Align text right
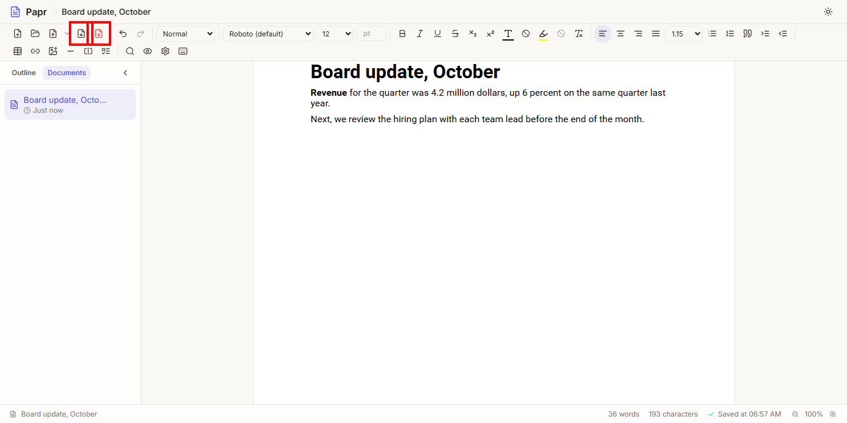The image size is (847, 423). [x=638, y=33]
